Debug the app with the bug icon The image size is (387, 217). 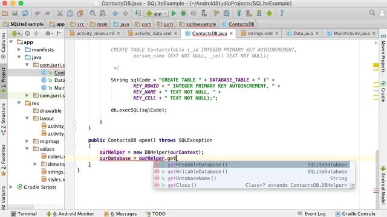184,13
